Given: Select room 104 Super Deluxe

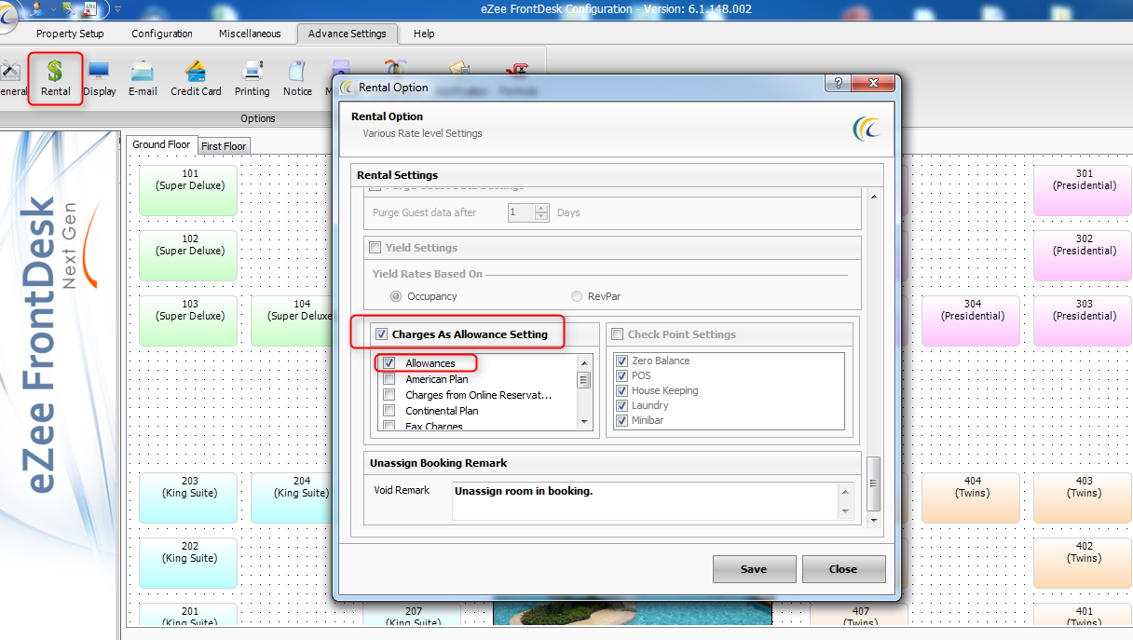Looking at the screenshot, I should [x=292, y=321].
